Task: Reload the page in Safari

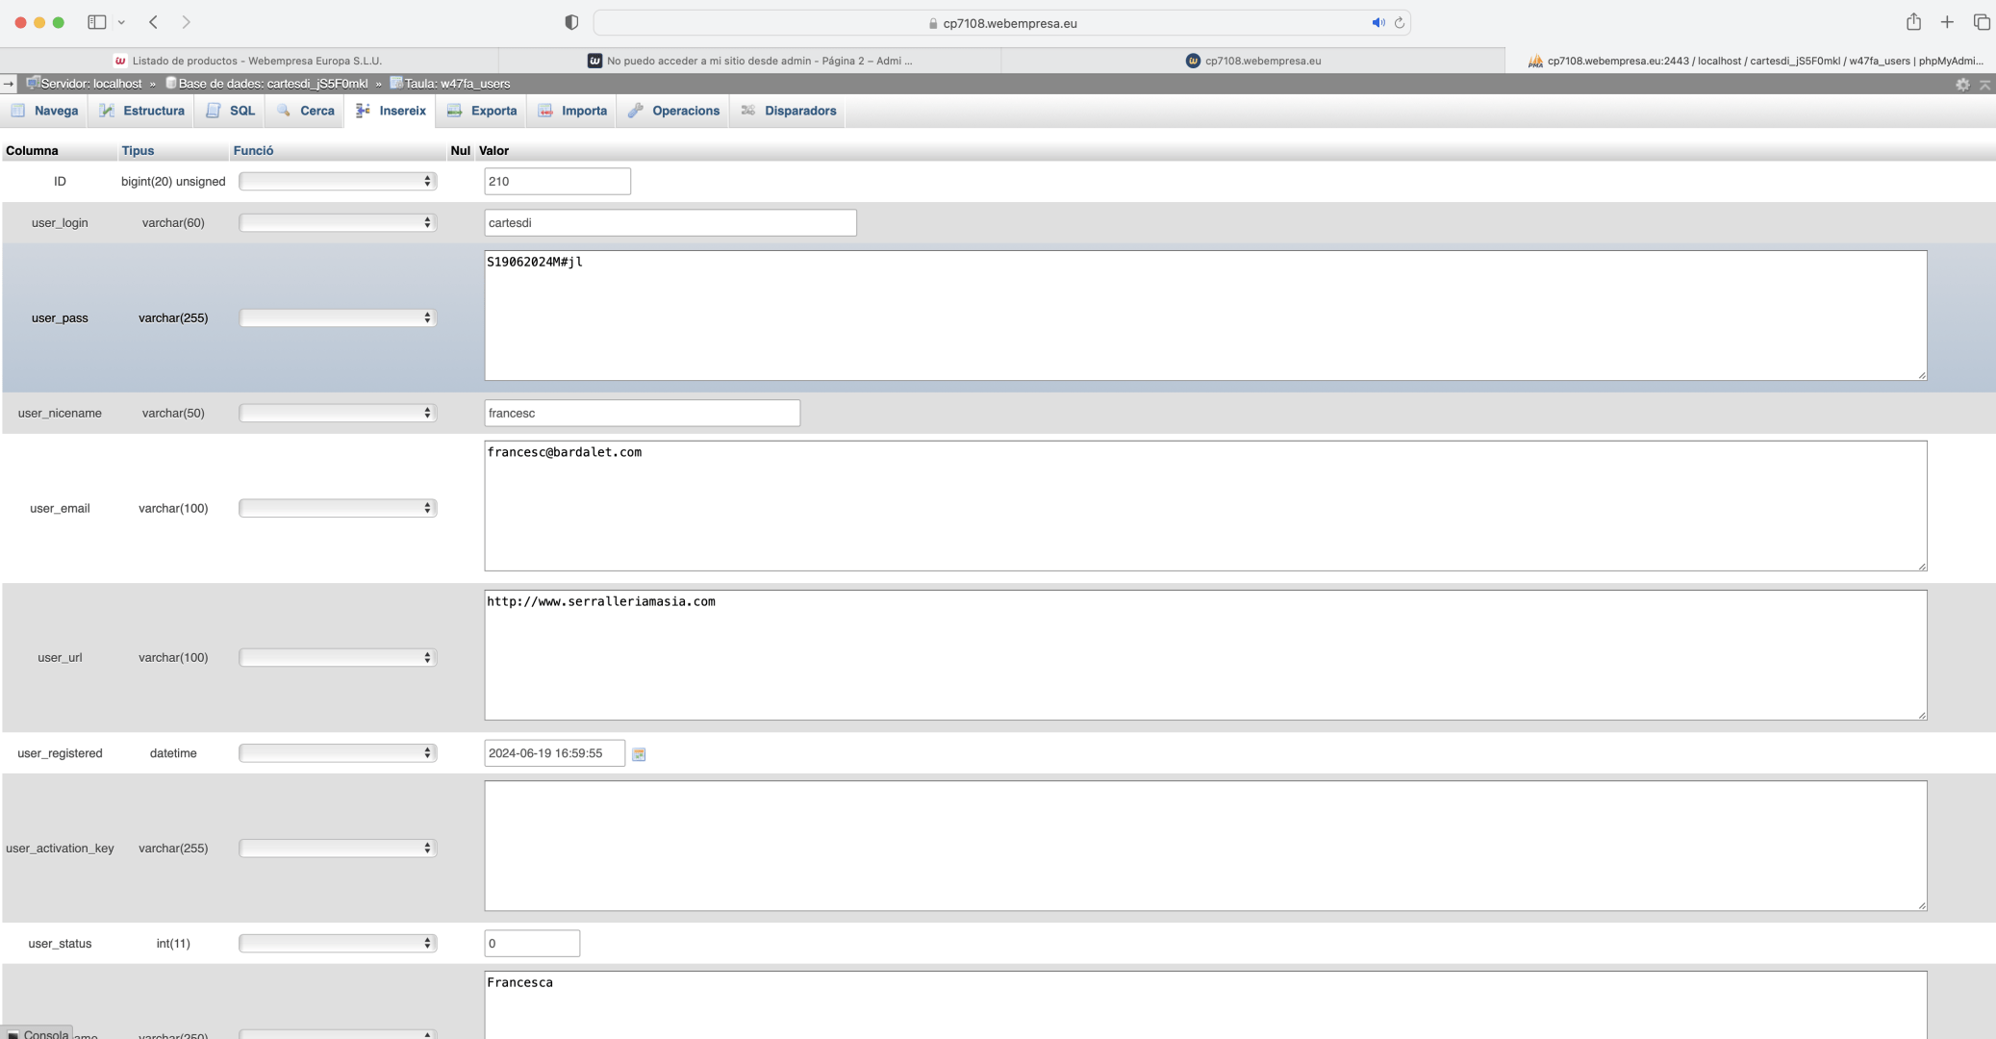Action: click(1400, 23)
